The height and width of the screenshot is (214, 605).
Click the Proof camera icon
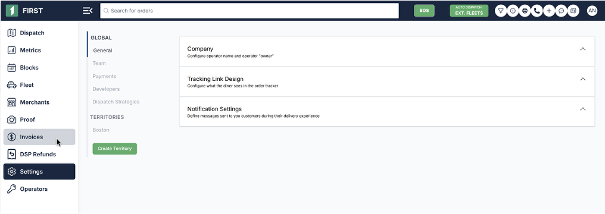11,119
